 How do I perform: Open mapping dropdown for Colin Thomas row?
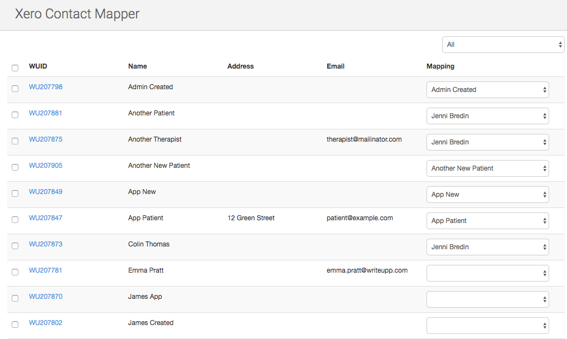pyautogui.click(x=487, y=247)
